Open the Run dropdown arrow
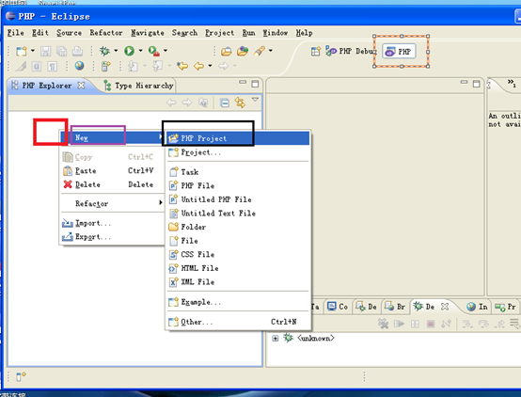Viewport: 521px width, 397px height. tap(140, 51)
